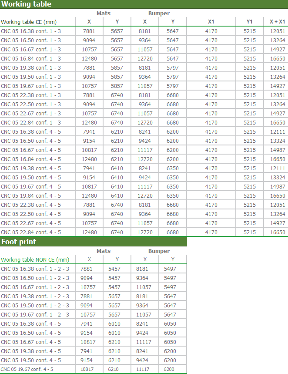The image size is (288, 374).
Task: Select row label 'CNC 05 16.67 conf. 1 - 2 - 3'
Action: (35, 287)
